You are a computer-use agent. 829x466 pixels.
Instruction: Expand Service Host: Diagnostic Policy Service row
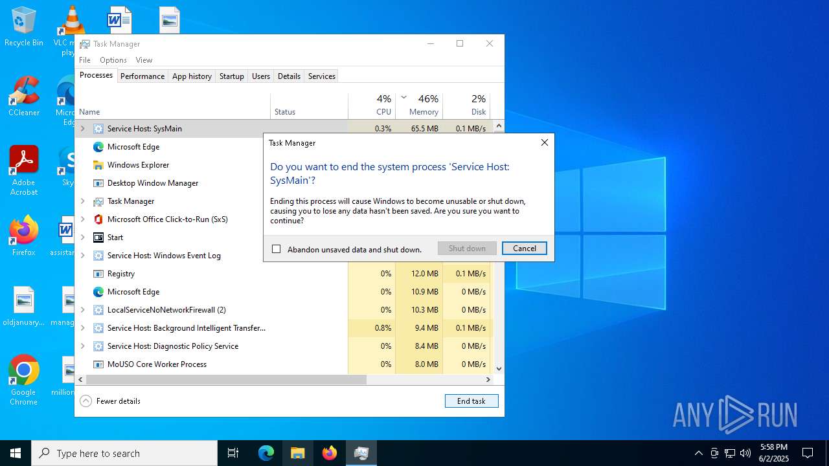click(x=83, y=346)
